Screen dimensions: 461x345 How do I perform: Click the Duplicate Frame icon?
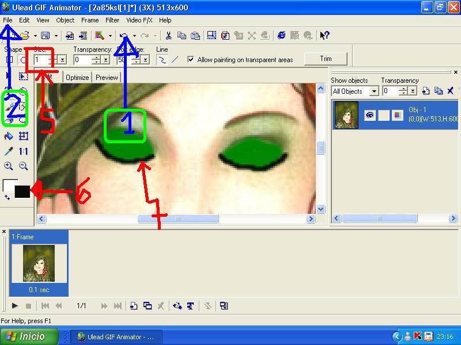coord(148,306)
